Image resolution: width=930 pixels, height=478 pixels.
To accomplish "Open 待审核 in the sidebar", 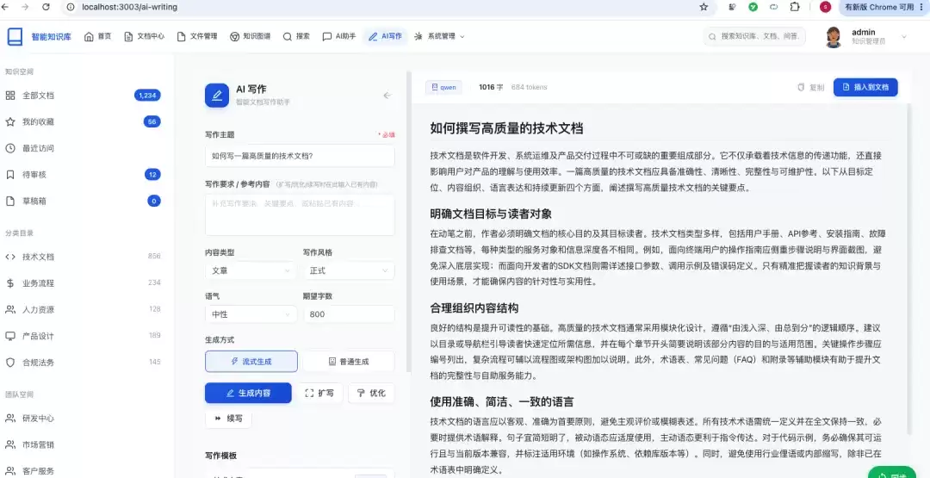I will [x=83, y=174].
